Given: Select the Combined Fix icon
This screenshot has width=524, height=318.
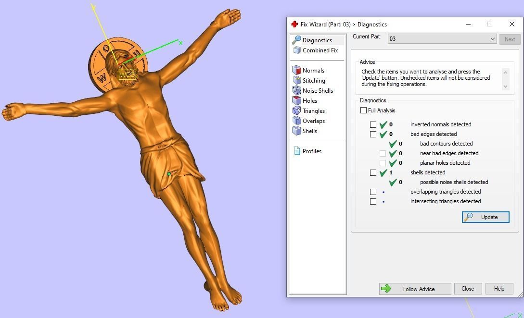Looking at the screenshot, I should (x=297, y=50).
